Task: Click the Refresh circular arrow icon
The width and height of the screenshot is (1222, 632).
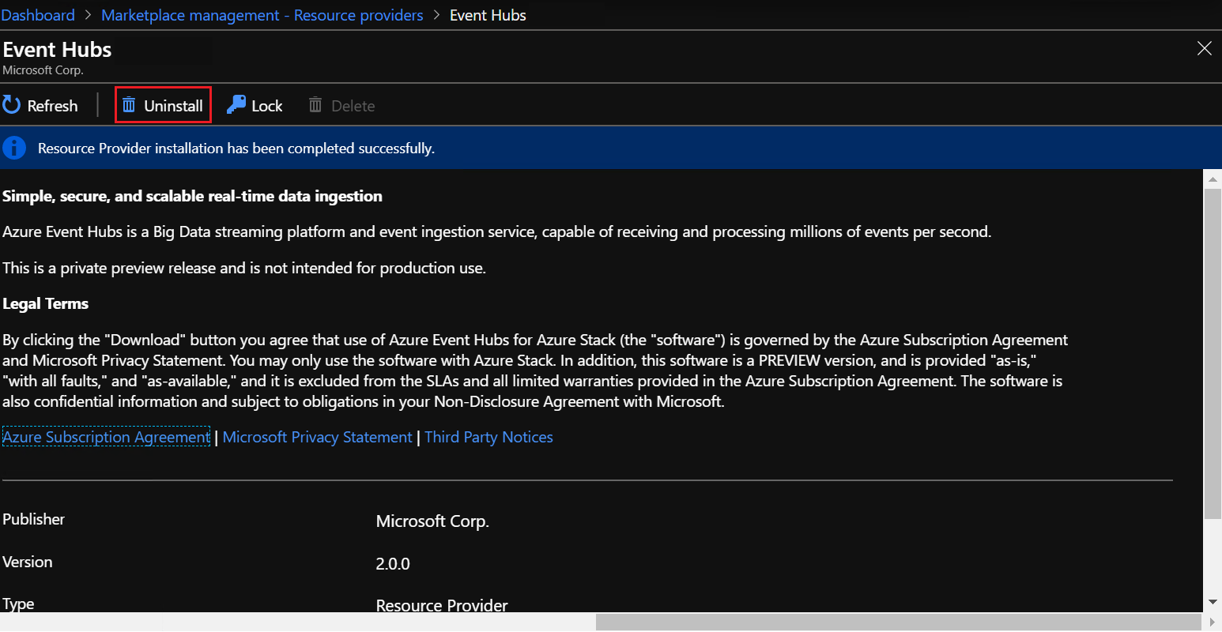Action: coord(12,105)
